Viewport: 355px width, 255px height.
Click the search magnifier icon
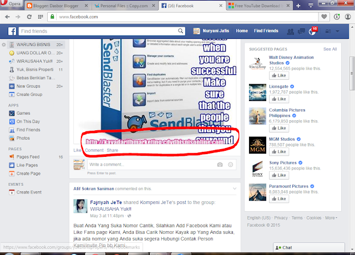[180, 31]
